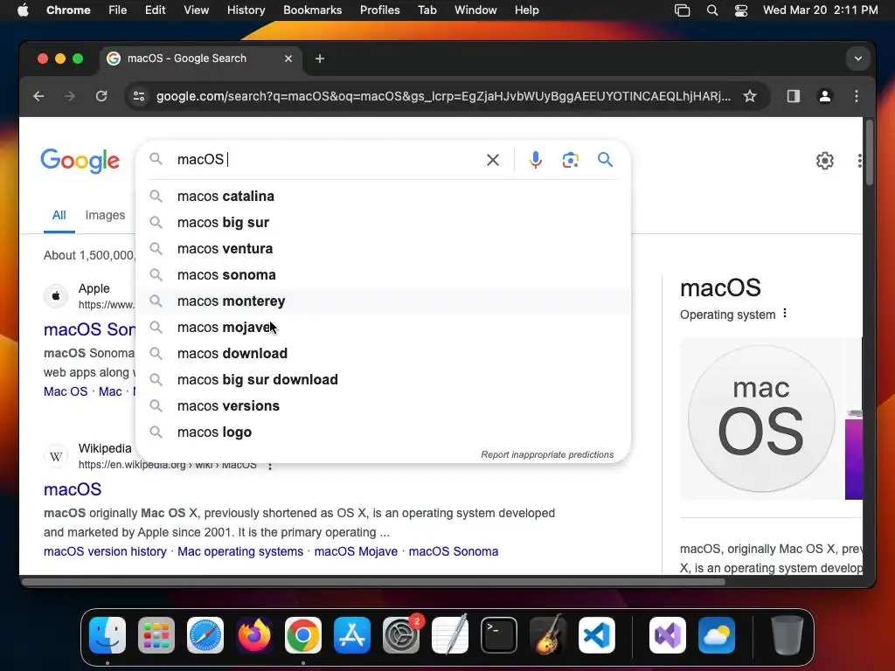Select suggestion macos logo
895x671 pixels.
coord(384,432)
